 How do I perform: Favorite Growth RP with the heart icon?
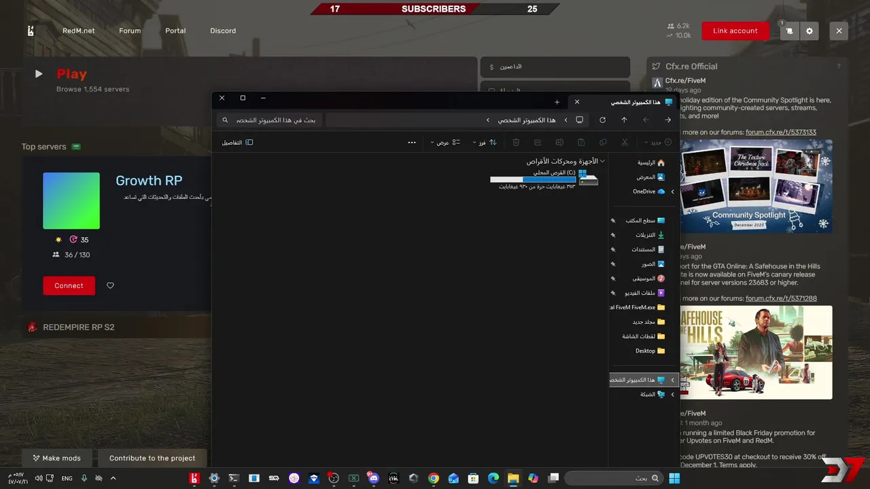point(110,285)
